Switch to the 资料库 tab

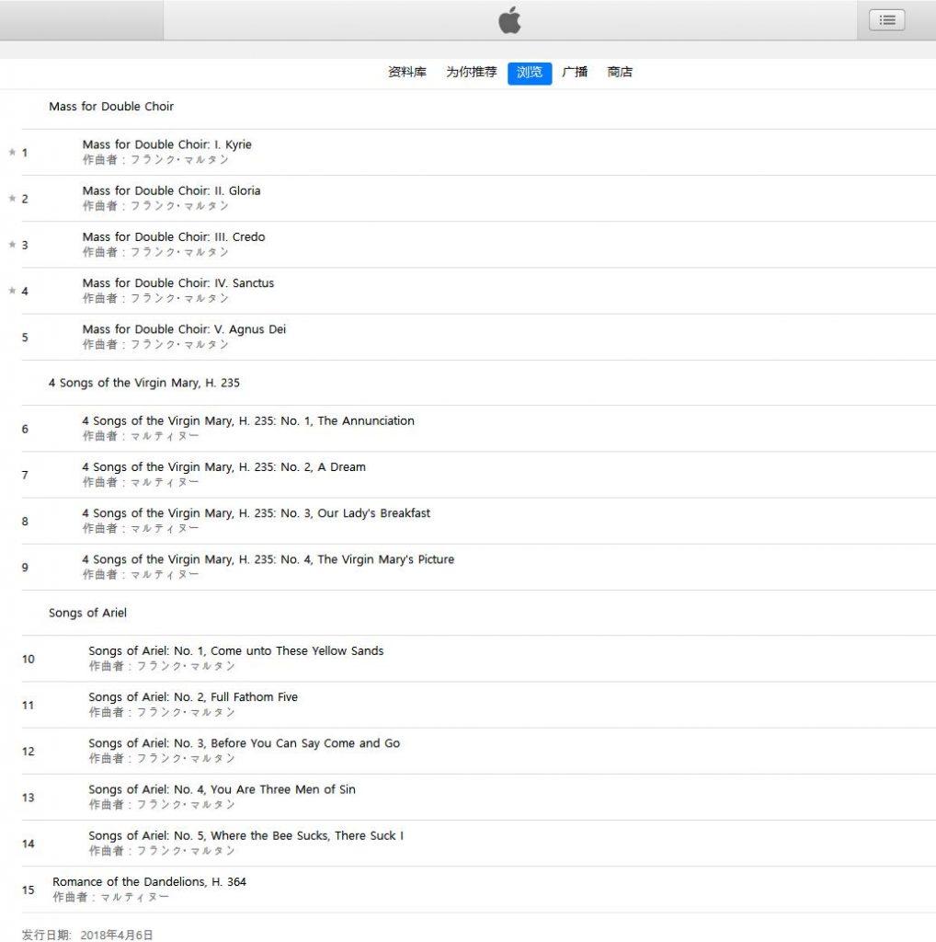407,72
